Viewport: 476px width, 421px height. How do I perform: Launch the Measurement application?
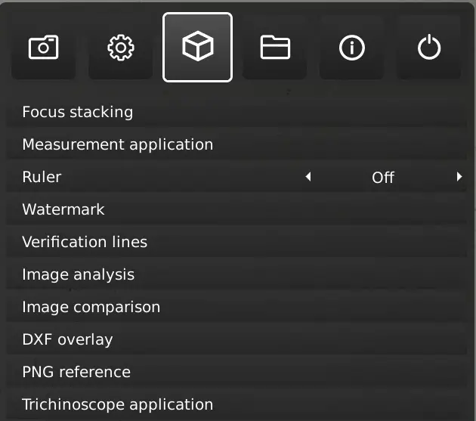coord(118,144)
